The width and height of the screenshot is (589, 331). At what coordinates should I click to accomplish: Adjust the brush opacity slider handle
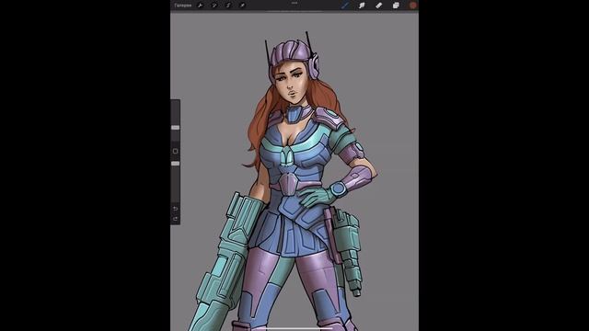tap(176, 164)
